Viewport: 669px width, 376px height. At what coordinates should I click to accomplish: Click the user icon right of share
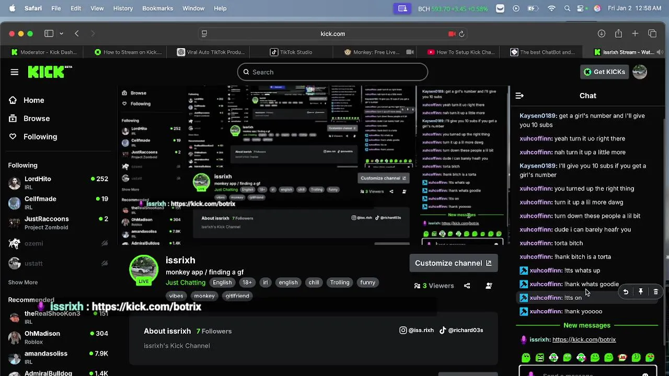489,286
